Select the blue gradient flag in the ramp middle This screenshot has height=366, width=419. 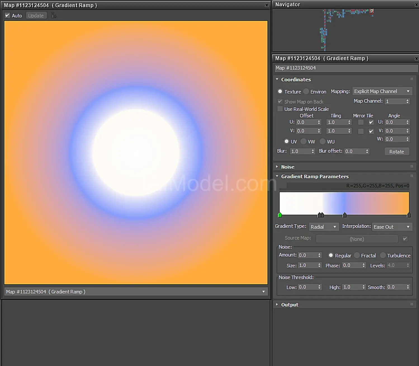[345, 215]
